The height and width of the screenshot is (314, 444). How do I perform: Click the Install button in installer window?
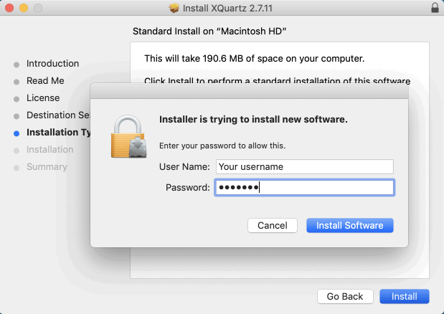[x=405, y=296]
